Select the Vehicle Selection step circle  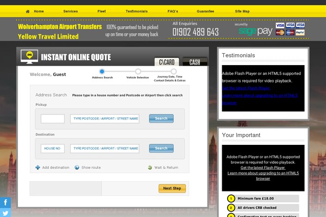138,71
